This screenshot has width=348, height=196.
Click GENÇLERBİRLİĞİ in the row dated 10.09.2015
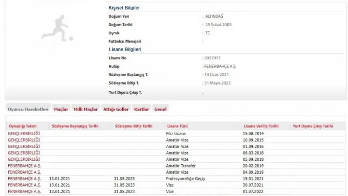click(x=24, y=140)
